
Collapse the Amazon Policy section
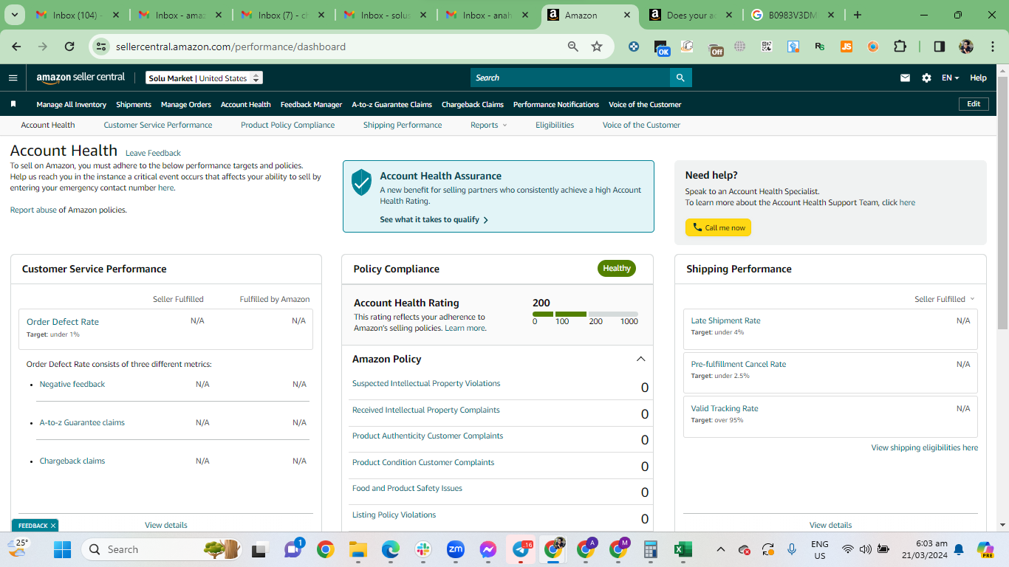pyautogui.click(x=640, y=359)
